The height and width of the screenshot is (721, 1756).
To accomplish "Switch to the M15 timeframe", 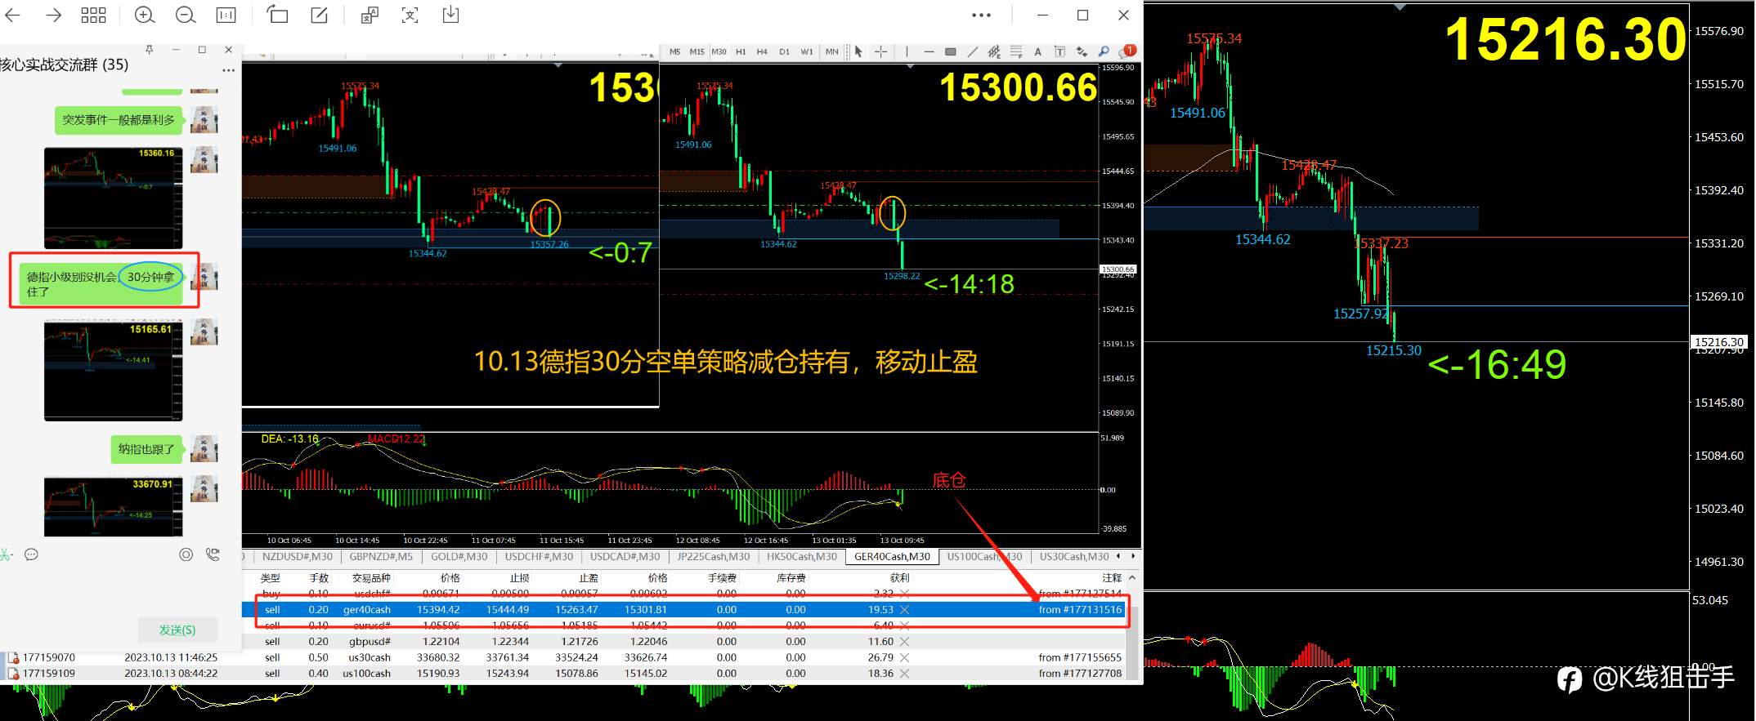I will 697,51.
